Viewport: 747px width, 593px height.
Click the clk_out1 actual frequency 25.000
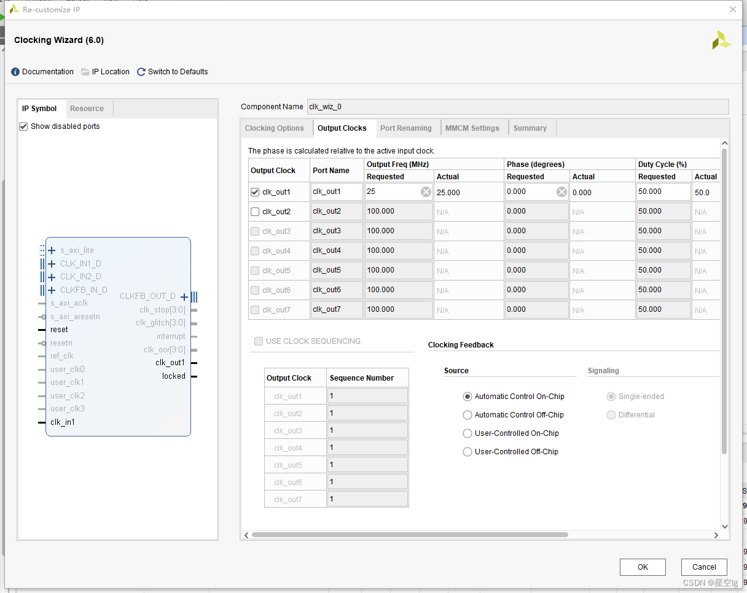(x=448, y=193)
